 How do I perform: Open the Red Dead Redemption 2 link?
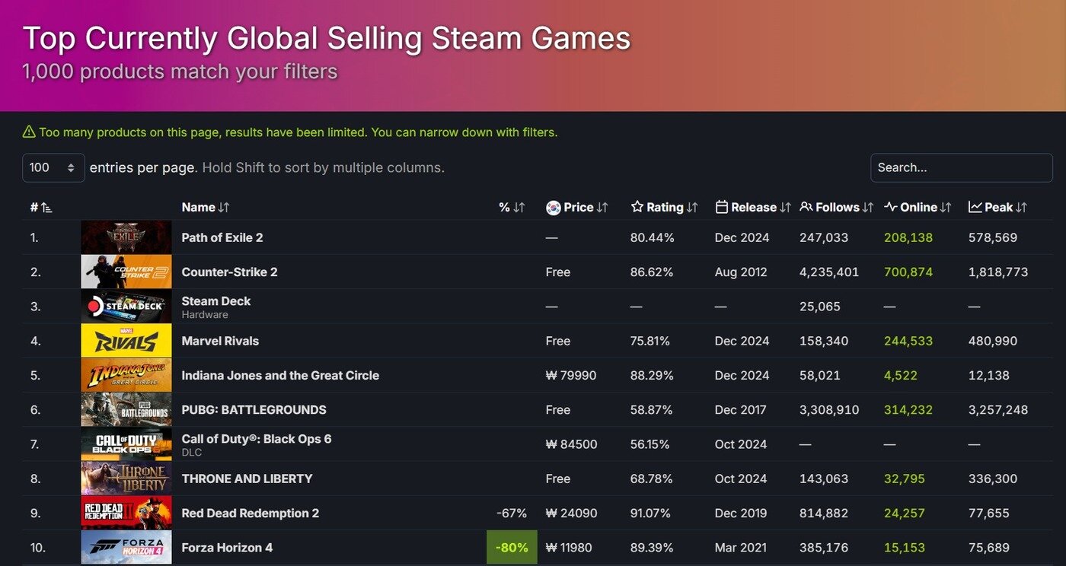pyautogui.click(x=251, y=513)
